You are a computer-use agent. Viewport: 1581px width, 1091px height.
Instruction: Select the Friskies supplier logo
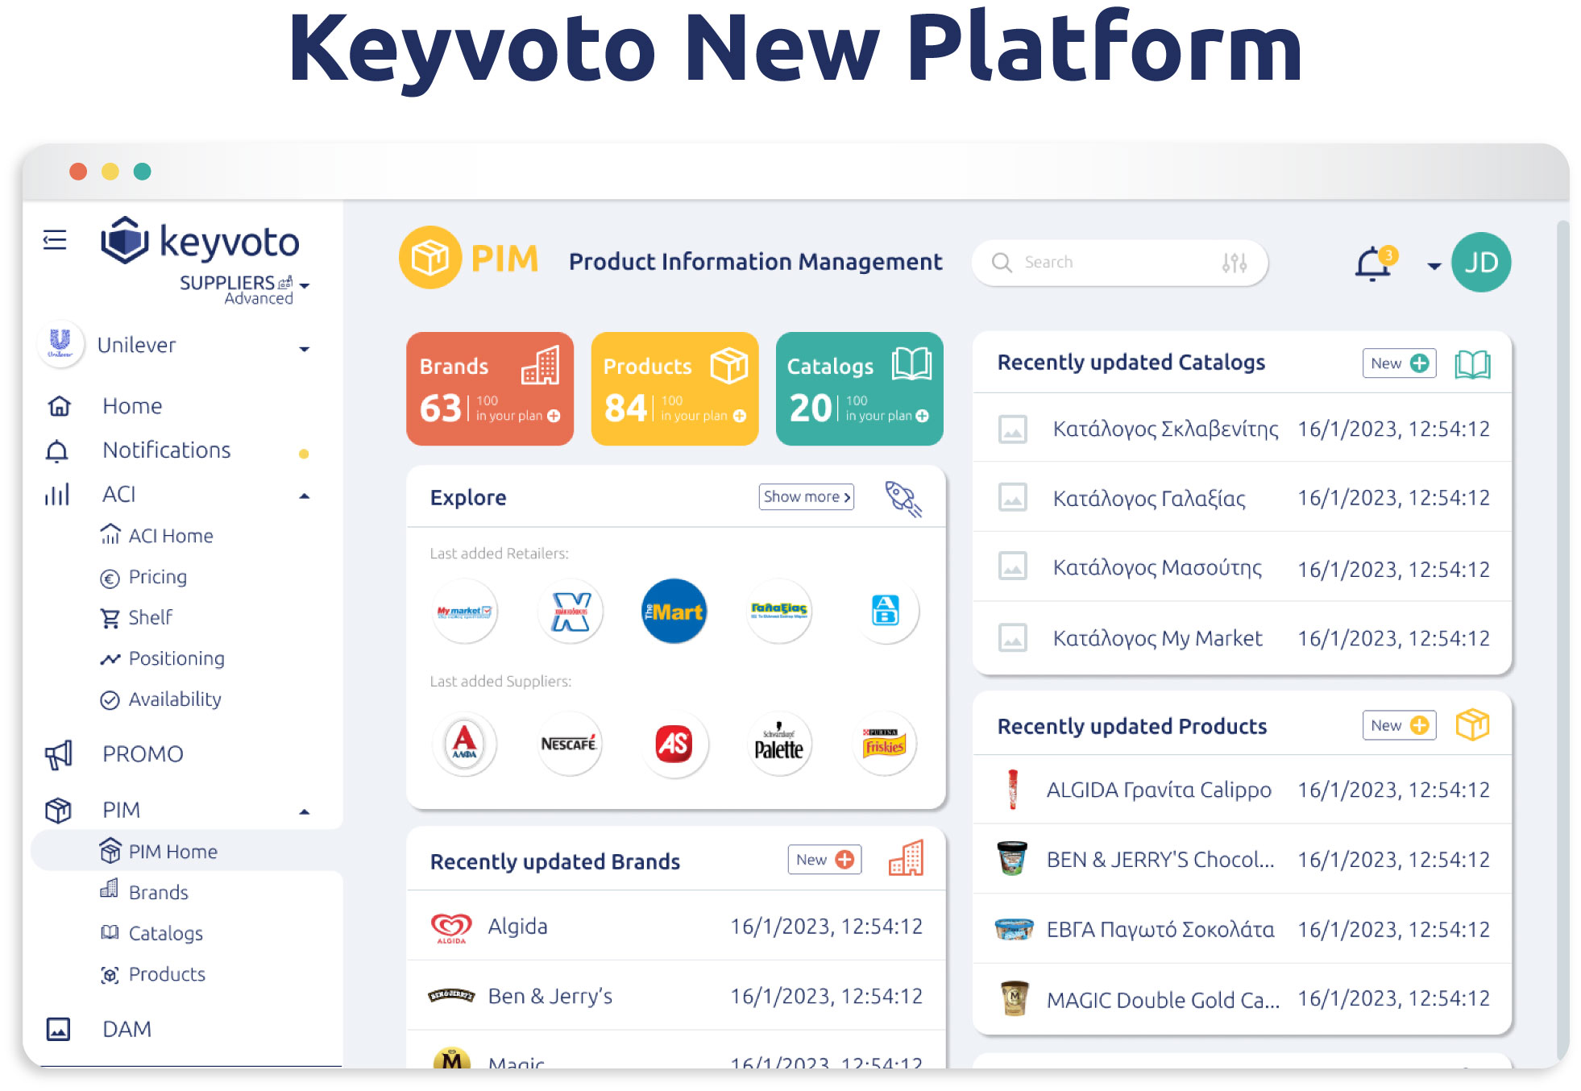885,744
